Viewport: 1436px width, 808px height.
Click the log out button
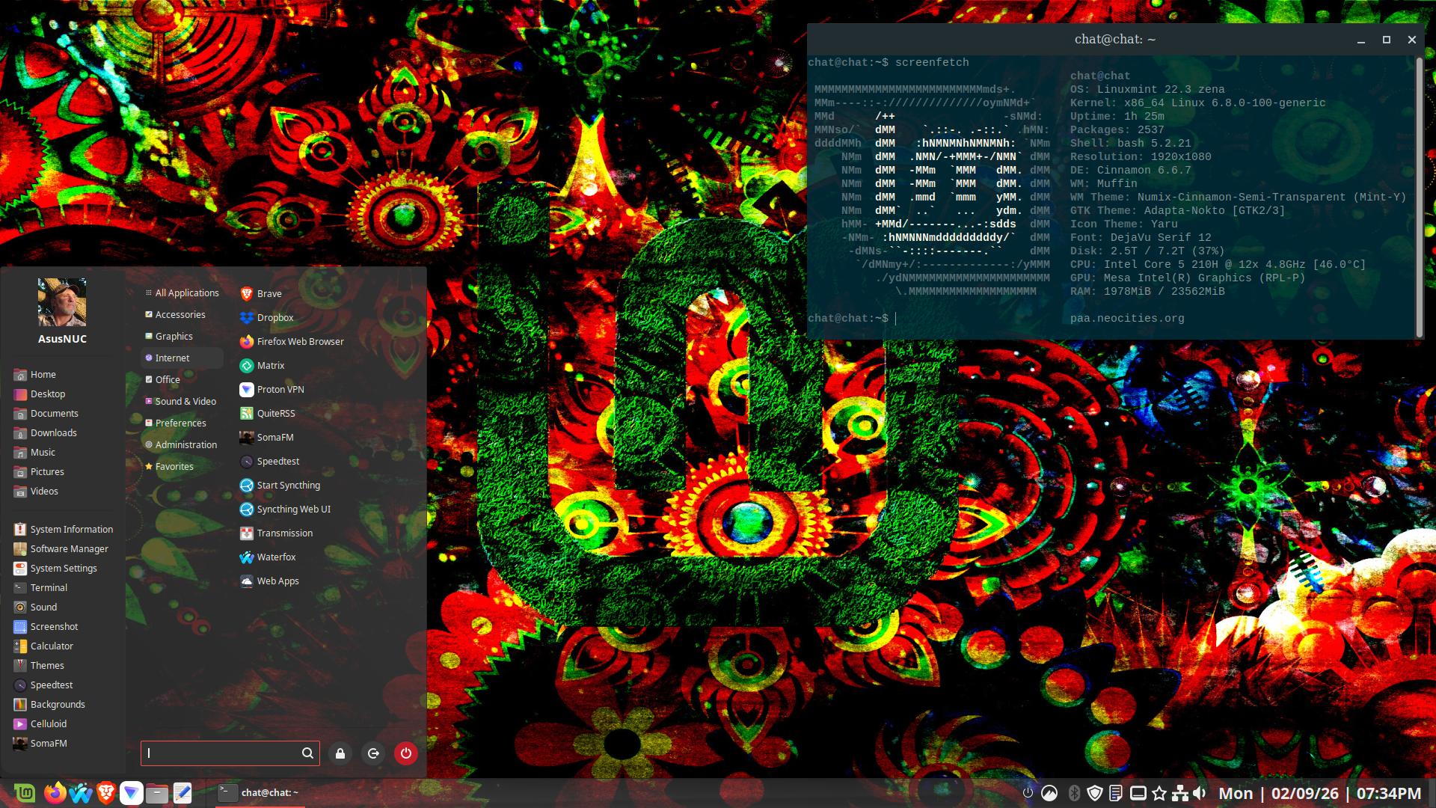click(373, 753)
